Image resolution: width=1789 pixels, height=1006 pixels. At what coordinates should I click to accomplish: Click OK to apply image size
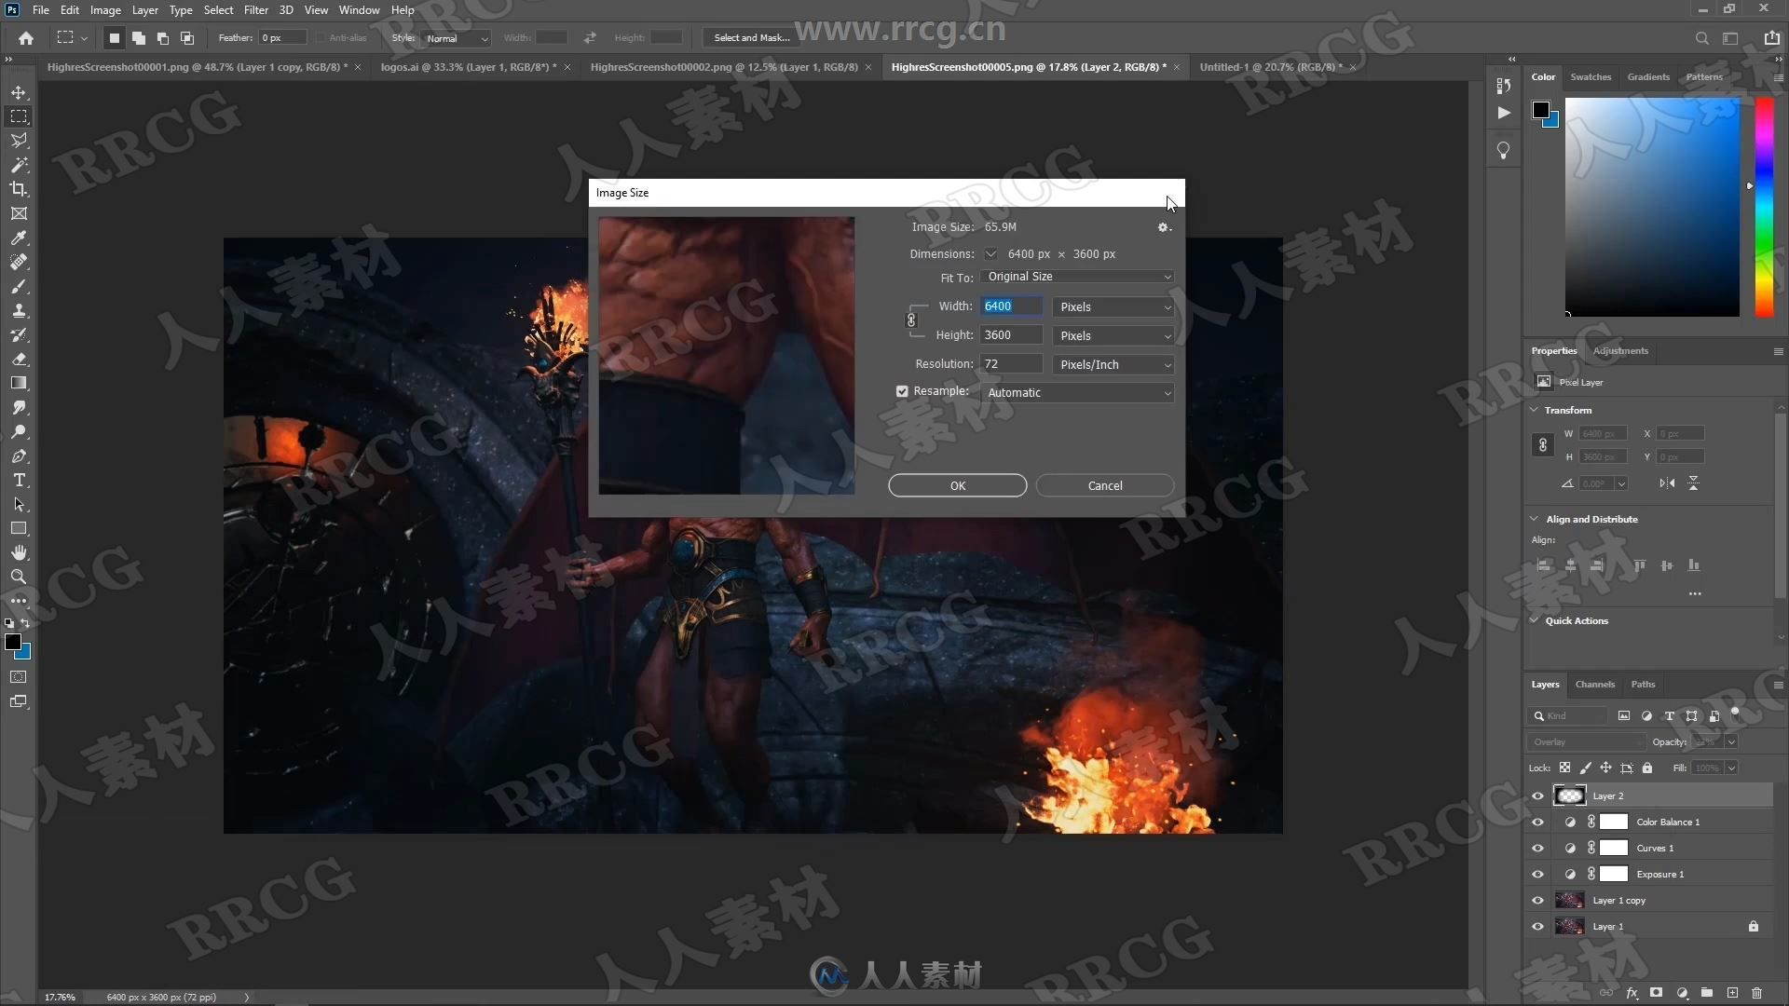[x=957, y=484]
